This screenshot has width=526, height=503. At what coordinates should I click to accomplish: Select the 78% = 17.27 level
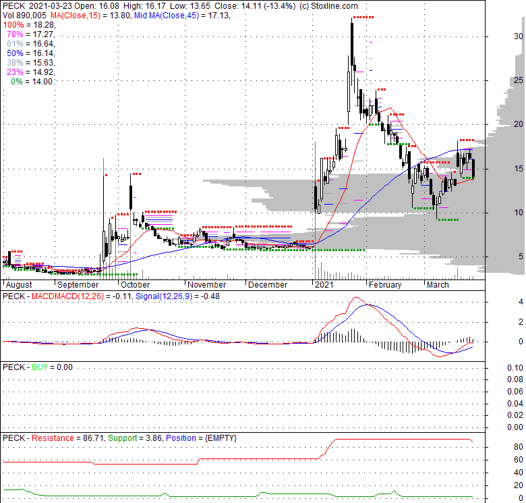click(x=31, y=34)
